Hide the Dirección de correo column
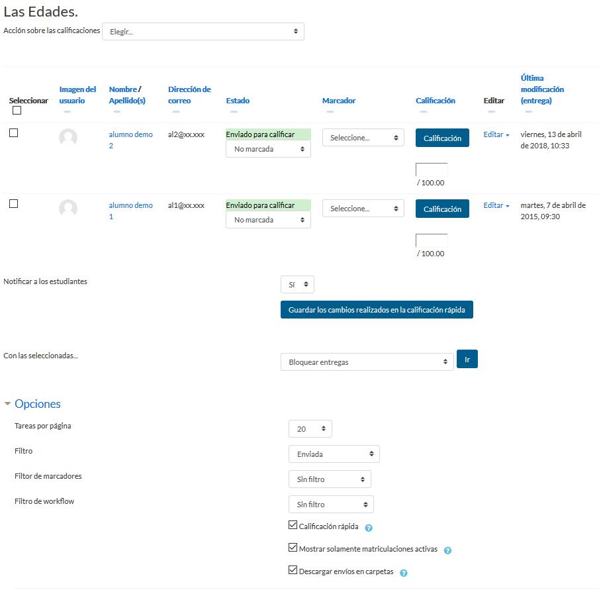The image size is (599, 590). click(175, 112)
